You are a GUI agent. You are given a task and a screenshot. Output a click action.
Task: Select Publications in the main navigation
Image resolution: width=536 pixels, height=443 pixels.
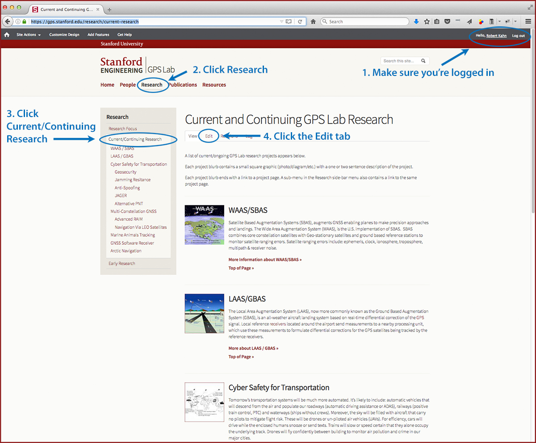183,85
